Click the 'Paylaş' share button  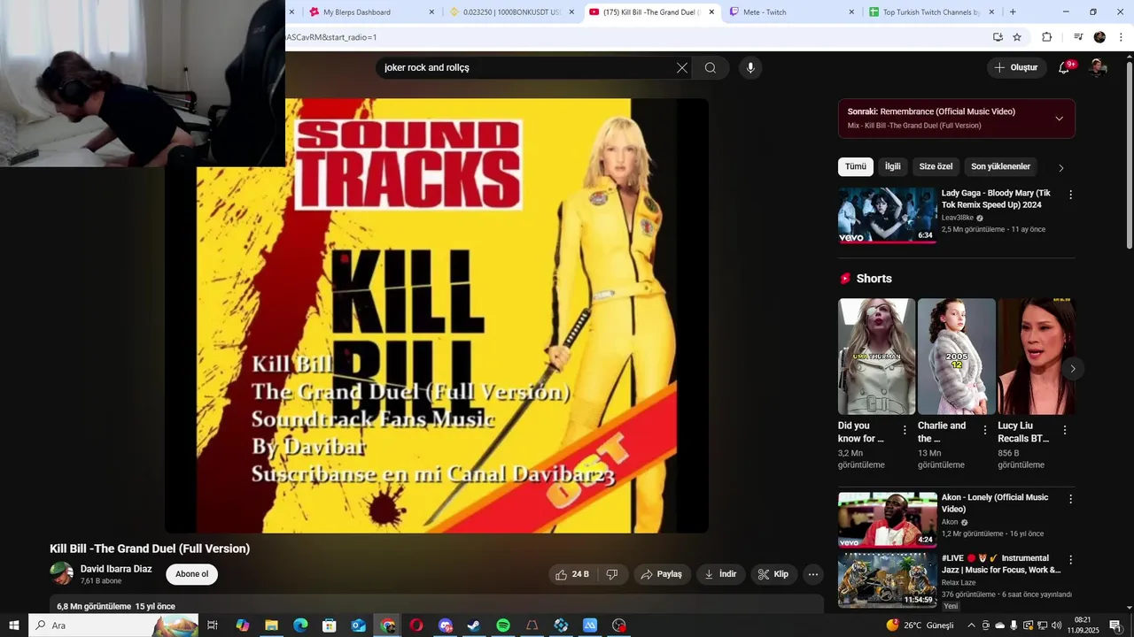tap(661, 574)
